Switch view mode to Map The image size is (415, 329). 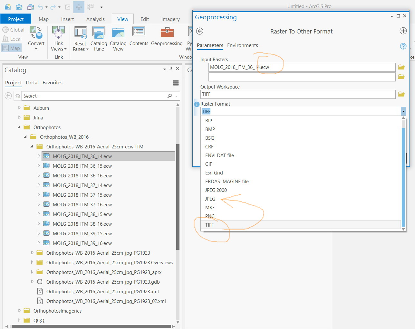pos(11,48)
